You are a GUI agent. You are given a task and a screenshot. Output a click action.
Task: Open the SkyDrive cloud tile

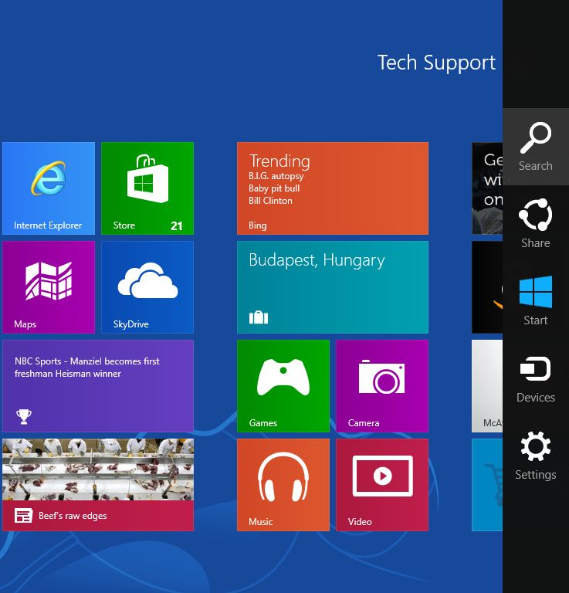coord(147,287)
